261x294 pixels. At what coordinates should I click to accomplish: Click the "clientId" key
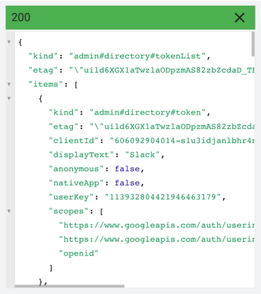pos(74,141)
